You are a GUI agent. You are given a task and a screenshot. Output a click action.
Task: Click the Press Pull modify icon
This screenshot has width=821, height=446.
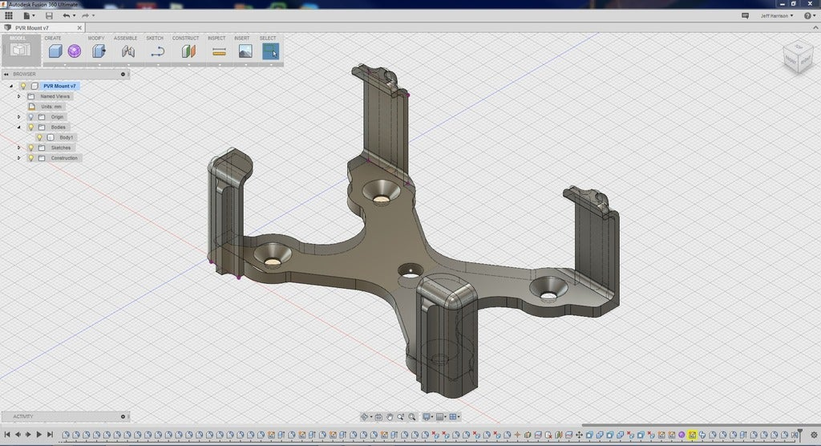tap(99, 51)
